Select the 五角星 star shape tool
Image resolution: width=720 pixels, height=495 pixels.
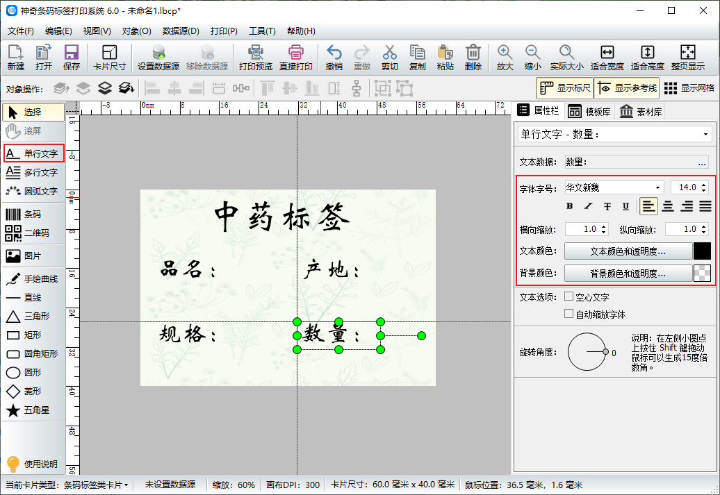[x=33, y=410]
